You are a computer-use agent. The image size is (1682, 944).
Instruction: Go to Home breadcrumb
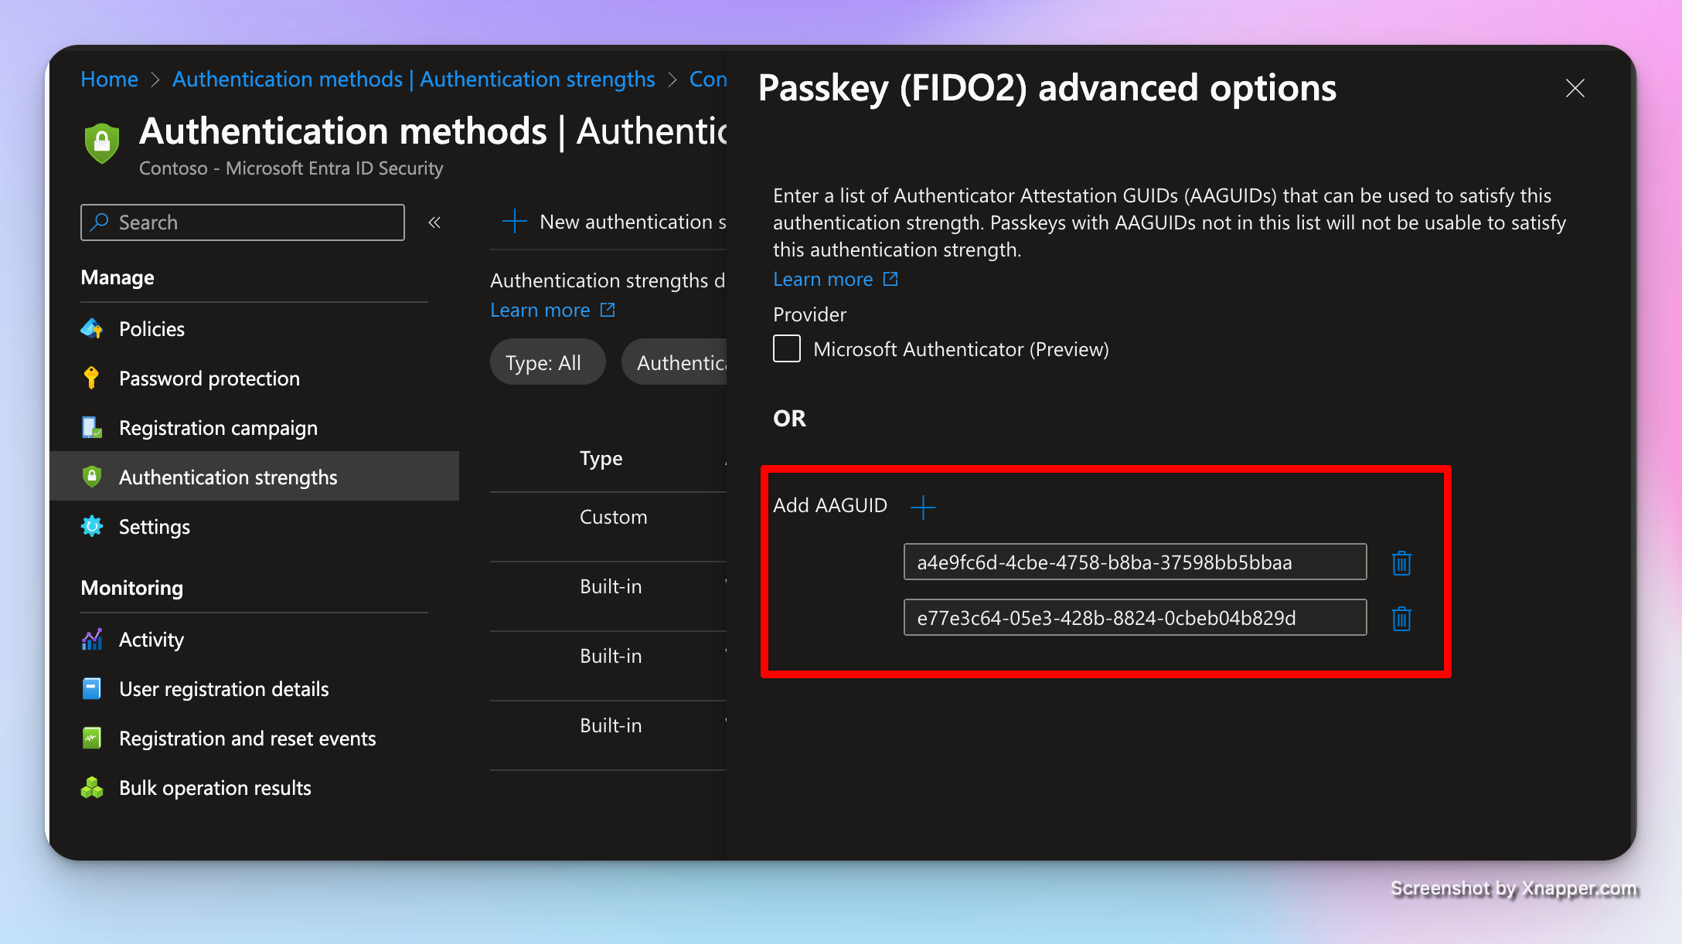click(109, 79)
